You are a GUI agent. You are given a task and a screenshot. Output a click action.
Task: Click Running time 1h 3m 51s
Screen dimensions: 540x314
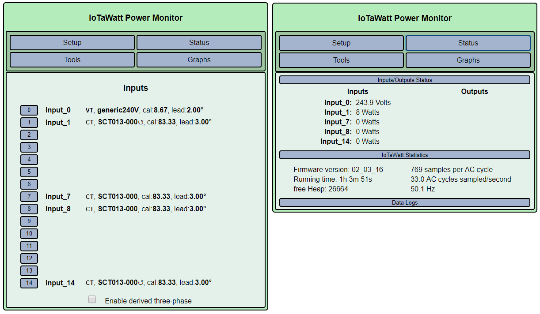pyautogui.click(x=333, y=179)
